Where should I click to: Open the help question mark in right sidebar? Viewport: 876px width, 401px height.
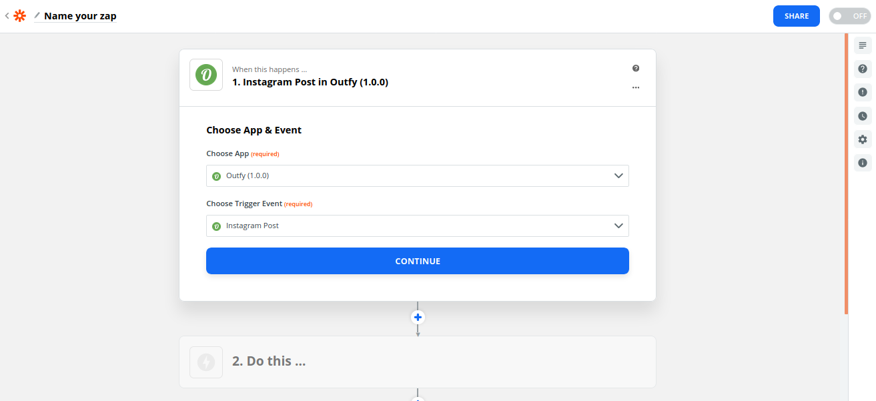coord(863,69)
